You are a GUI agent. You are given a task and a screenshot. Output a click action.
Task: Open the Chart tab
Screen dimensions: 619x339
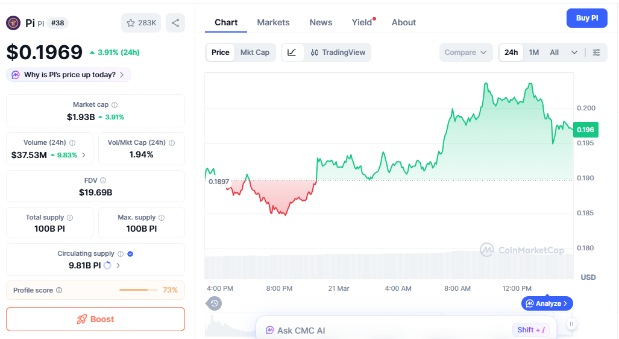(226, 22)
